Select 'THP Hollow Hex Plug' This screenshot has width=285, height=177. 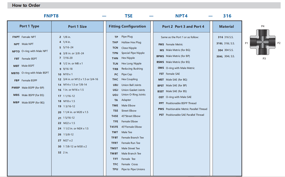127,42
